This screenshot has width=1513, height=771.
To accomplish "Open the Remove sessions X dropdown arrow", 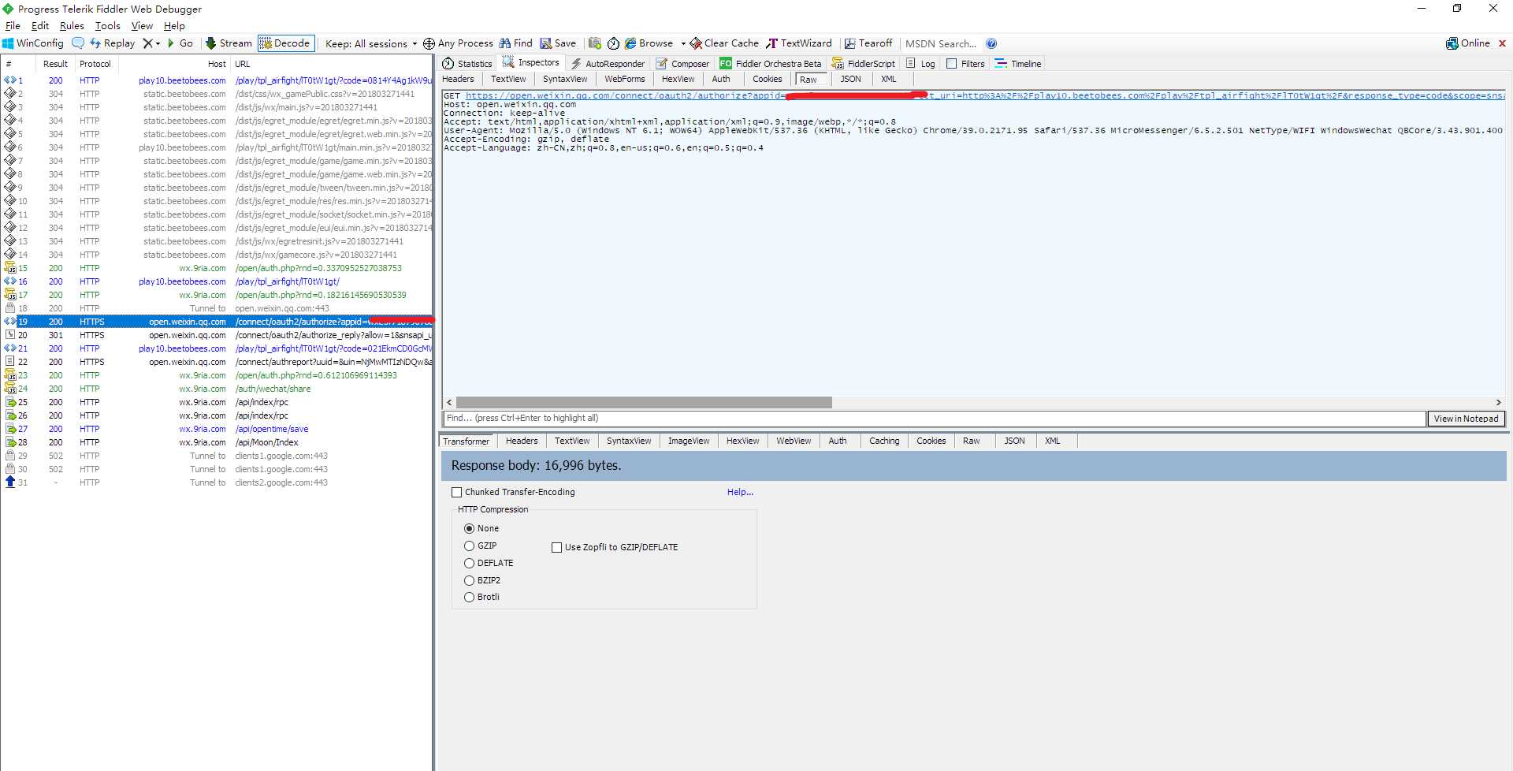I will point(158,43).
